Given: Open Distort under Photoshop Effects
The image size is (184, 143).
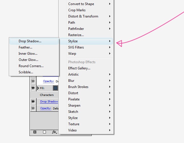Looking at the screenshot, I should [x=86, y=93].
